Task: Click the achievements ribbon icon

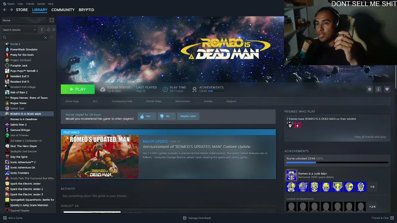Action: (x=194, y=89)
